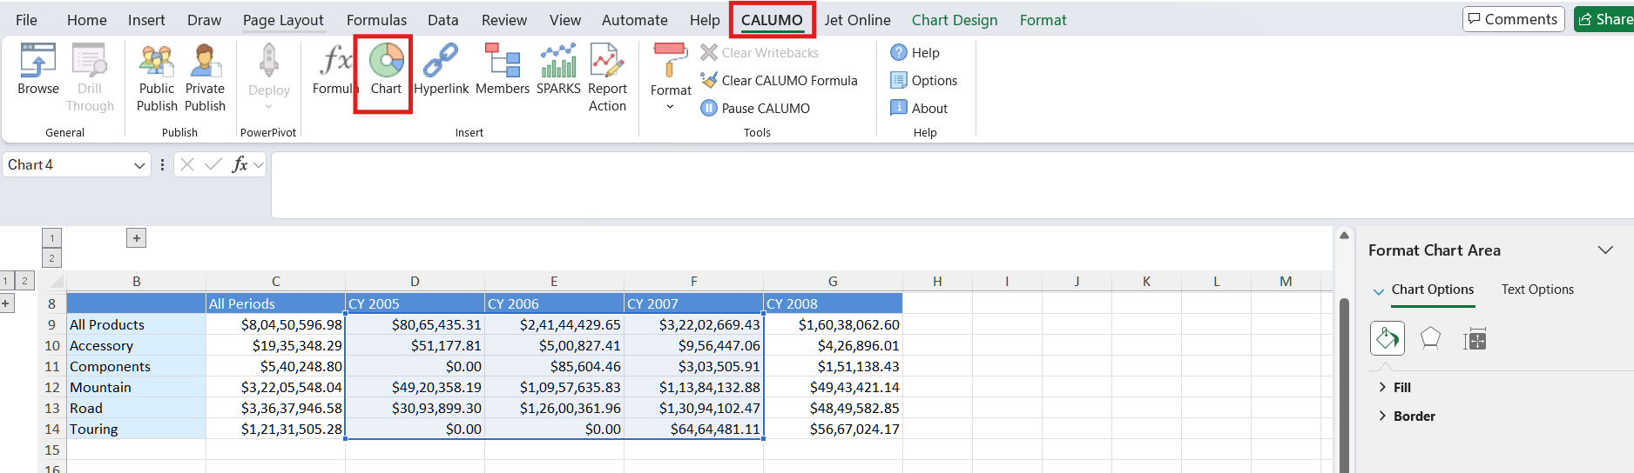Expand the outline plus button above column B

[136, 238]
